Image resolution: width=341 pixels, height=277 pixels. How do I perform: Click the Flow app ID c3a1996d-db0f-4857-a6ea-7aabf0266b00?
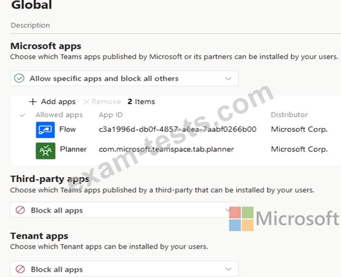click(178, 129)
